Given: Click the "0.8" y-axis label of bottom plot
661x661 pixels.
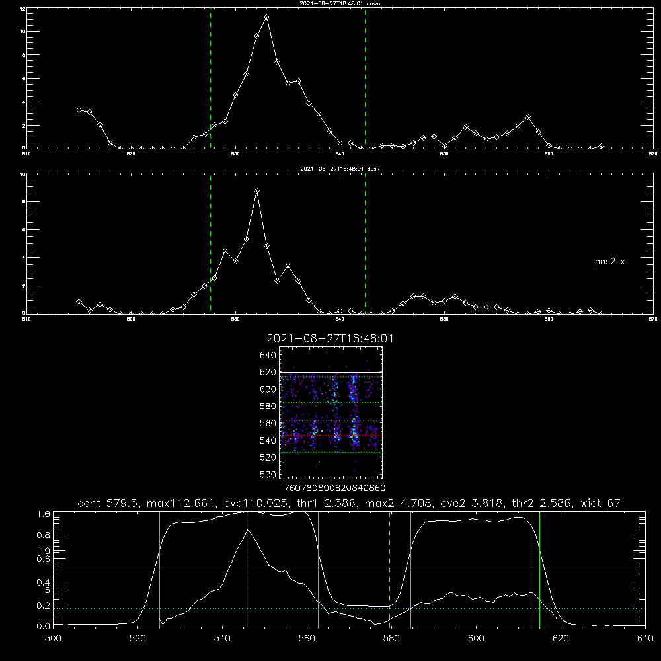Looking at the screenshot, I should (44, 535).
